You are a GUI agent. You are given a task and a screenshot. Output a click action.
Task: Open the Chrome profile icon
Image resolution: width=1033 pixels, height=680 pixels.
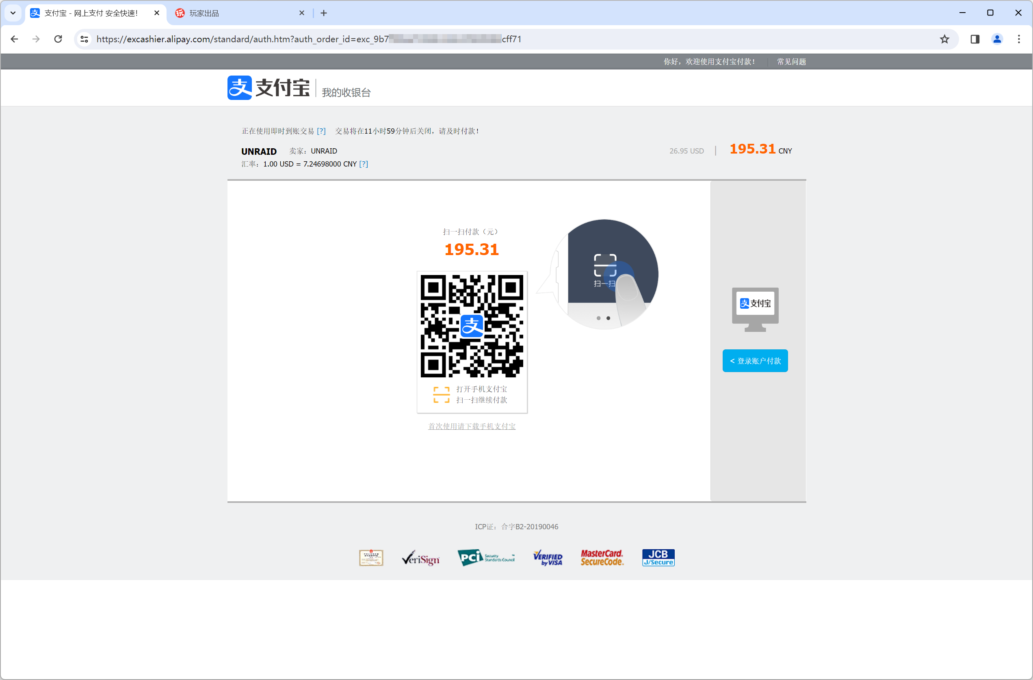pyautogui.click(x=997, y=39)
